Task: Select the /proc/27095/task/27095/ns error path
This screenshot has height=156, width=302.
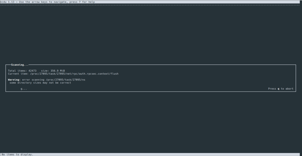Action: [x=65, y=80]
